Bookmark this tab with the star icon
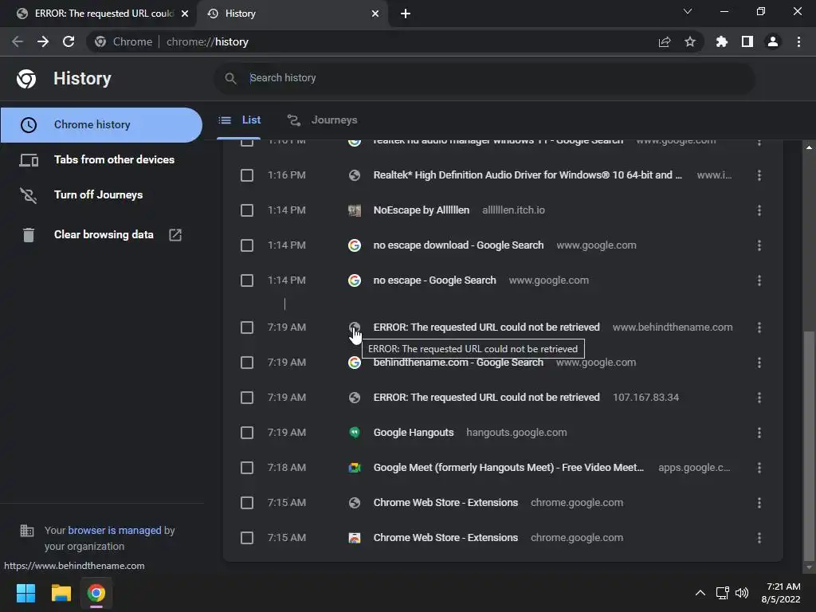The height and width of the screenshot is (612, 816). pos(690,41)
